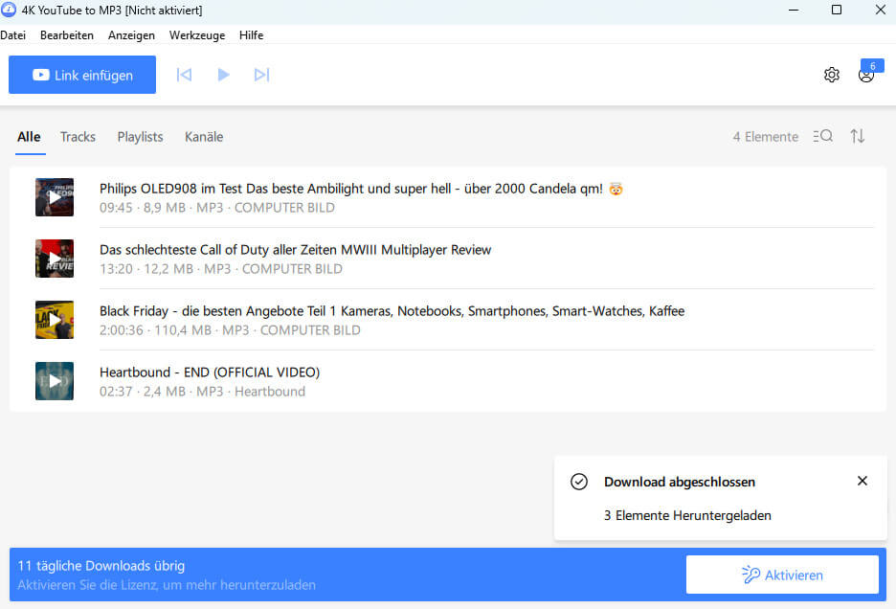
Task: Open the Hilfe menu
Action: tap(251, 35)
